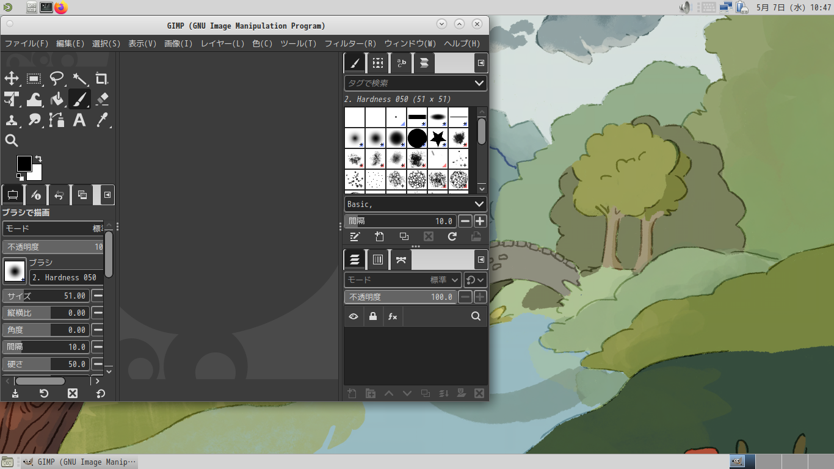Switch to the Images tab

point(82,195)
